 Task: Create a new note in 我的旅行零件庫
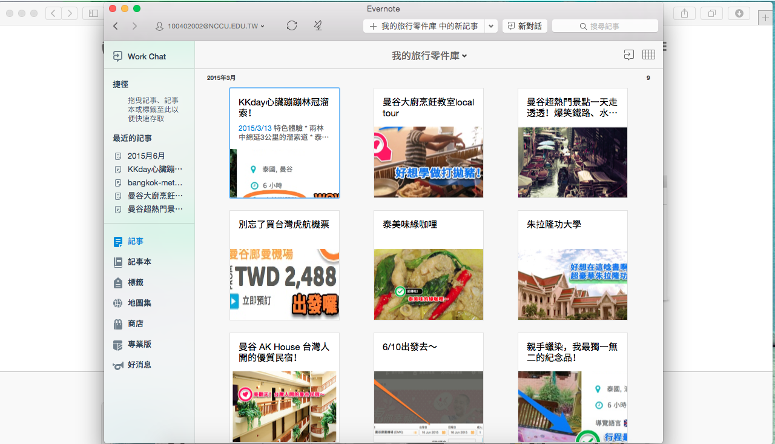[424, 26]
